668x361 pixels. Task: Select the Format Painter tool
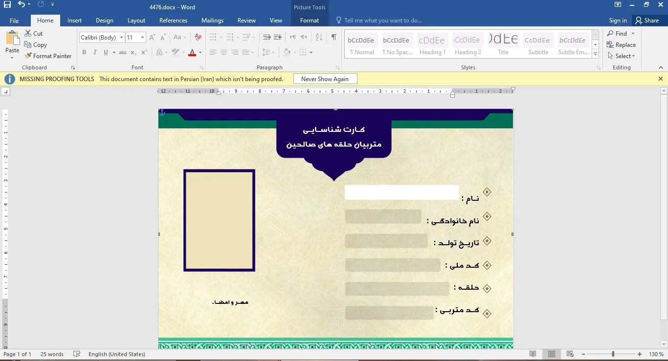[x=48, y=56]
